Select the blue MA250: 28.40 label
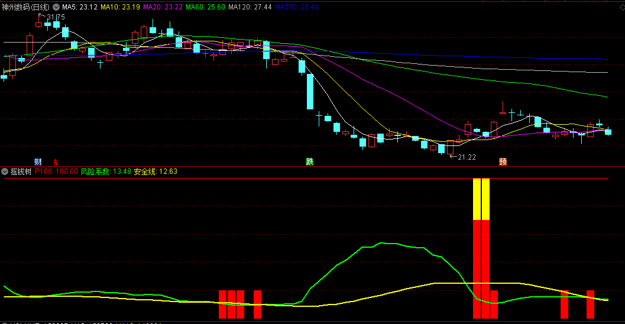Viewport: 625px width, 324px height. coord(297,7)
